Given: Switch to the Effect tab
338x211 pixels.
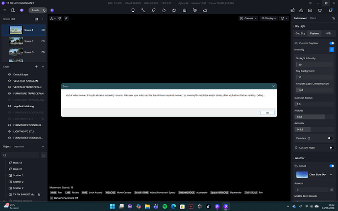Looking at the screenshot, I should pos(313,18).
